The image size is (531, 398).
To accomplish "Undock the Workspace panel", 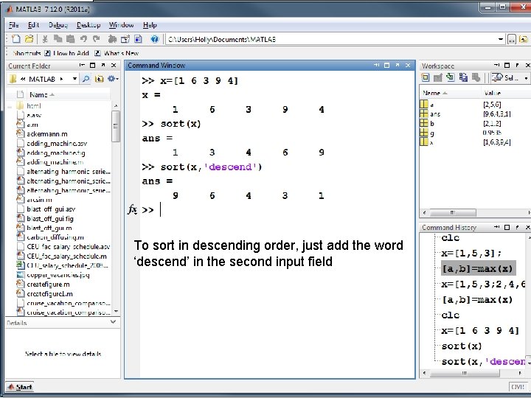I will (517, 65).
